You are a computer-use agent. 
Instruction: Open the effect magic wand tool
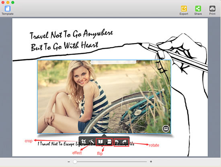91,141
